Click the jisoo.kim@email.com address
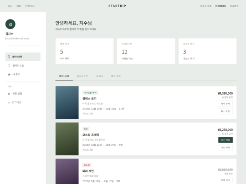The width and height of the screenshot is (246, 184). (17, 39)
